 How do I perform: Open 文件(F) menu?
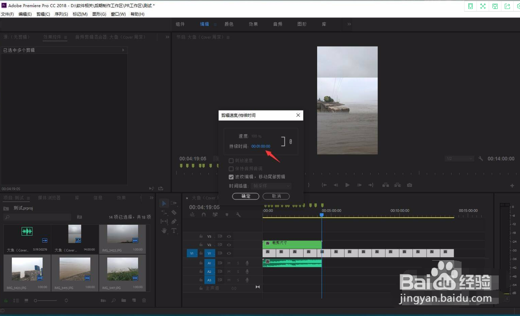click(7, 14)
